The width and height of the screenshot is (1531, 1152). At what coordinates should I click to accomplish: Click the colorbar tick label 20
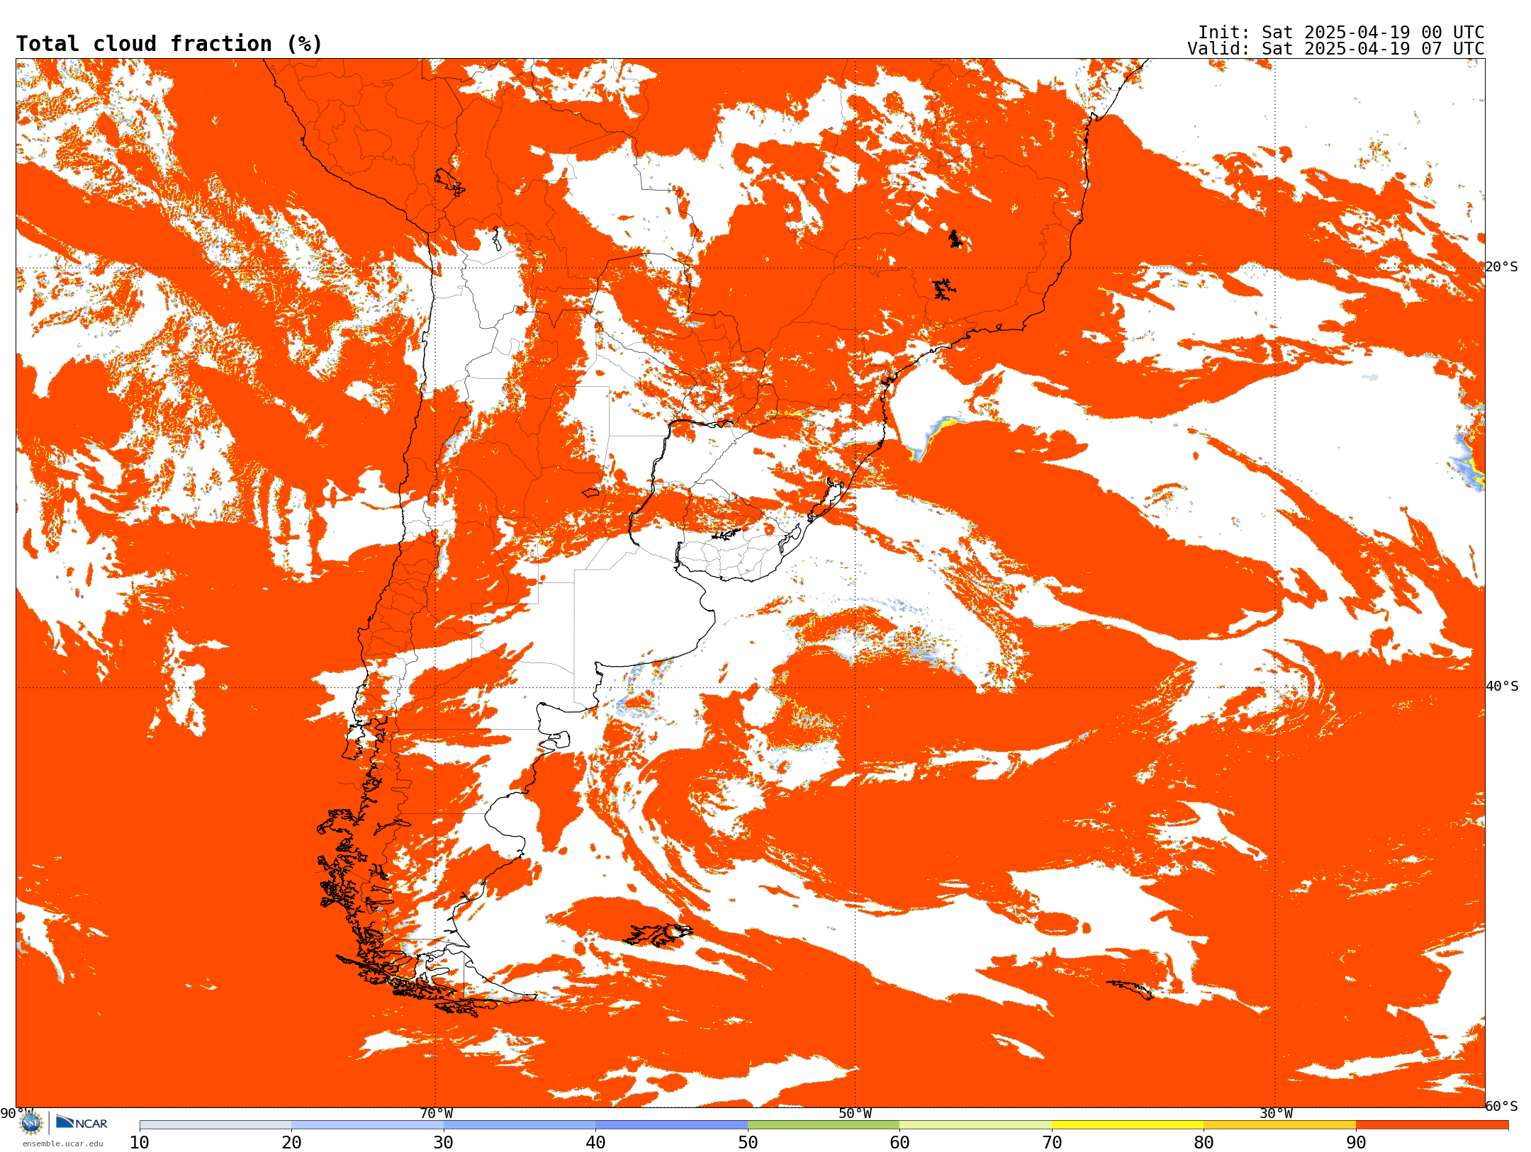point(291,1143)
